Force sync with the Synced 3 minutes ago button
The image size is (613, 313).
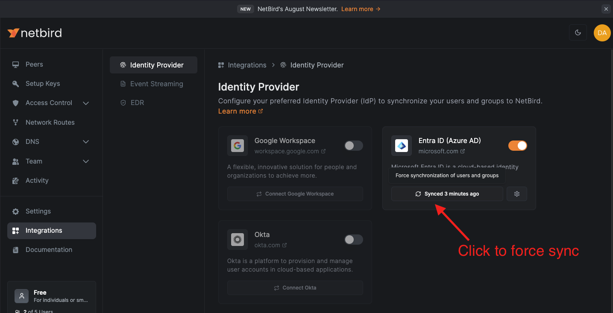point(447,193)
